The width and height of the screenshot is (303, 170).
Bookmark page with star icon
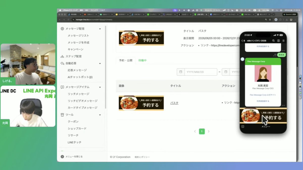[x=270, y=19]
